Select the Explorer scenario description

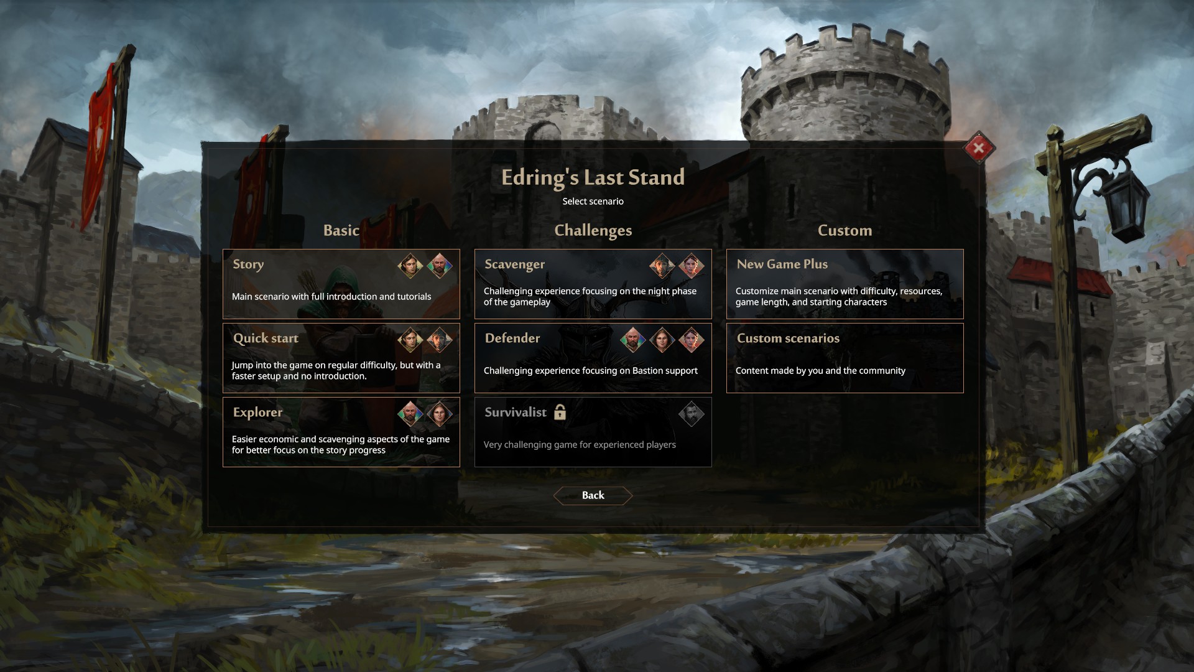341,445
